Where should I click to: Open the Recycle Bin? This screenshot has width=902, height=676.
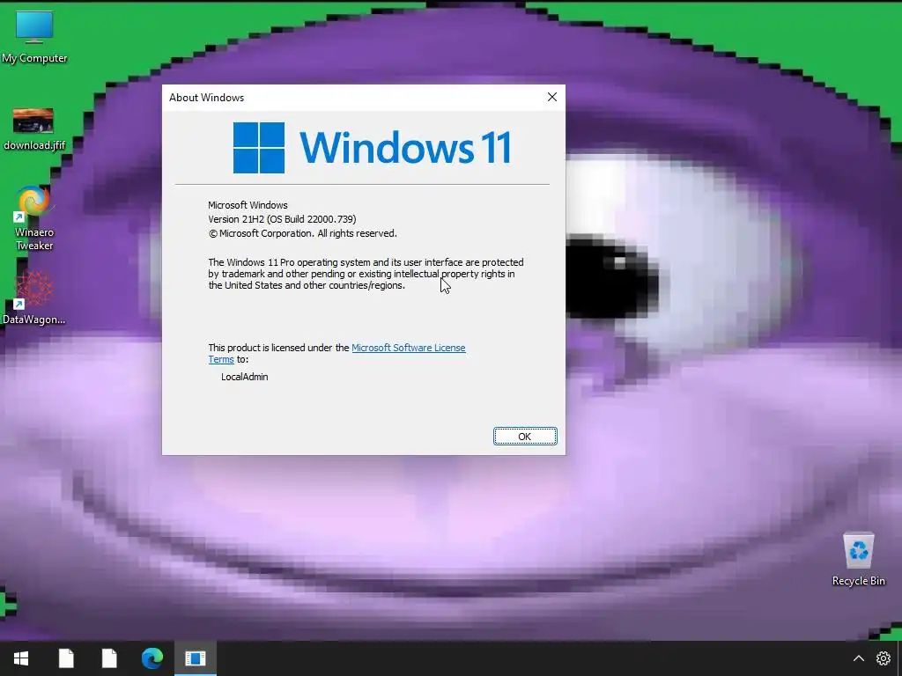[858, 559]
